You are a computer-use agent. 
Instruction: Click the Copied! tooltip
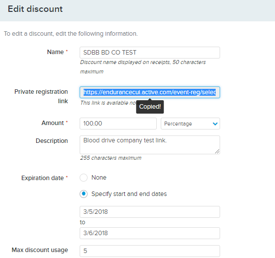tap(150, 107)
